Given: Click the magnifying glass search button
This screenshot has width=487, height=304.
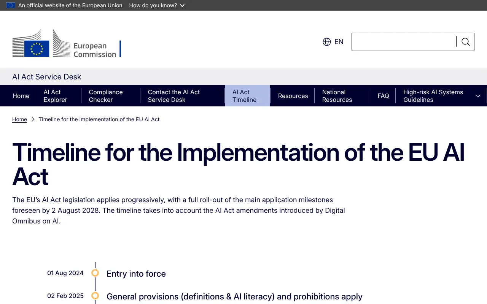Looking at the screenshot, I should [466, 42].
